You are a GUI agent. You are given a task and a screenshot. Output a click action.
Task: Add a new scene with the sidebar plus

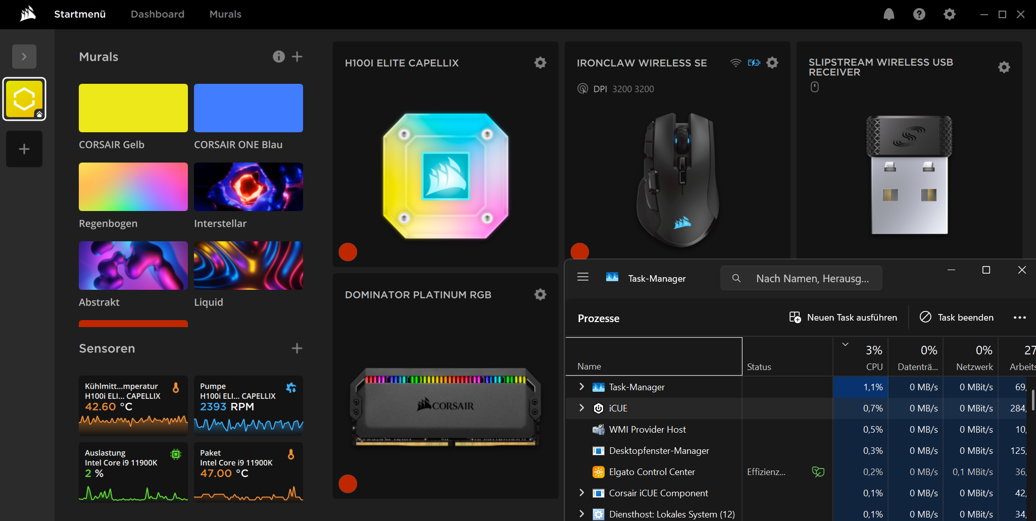(24, 149)
